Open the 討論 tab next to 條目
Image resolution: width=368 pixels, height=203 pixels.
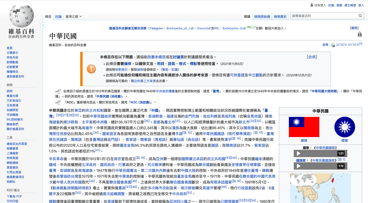(58, 17)
